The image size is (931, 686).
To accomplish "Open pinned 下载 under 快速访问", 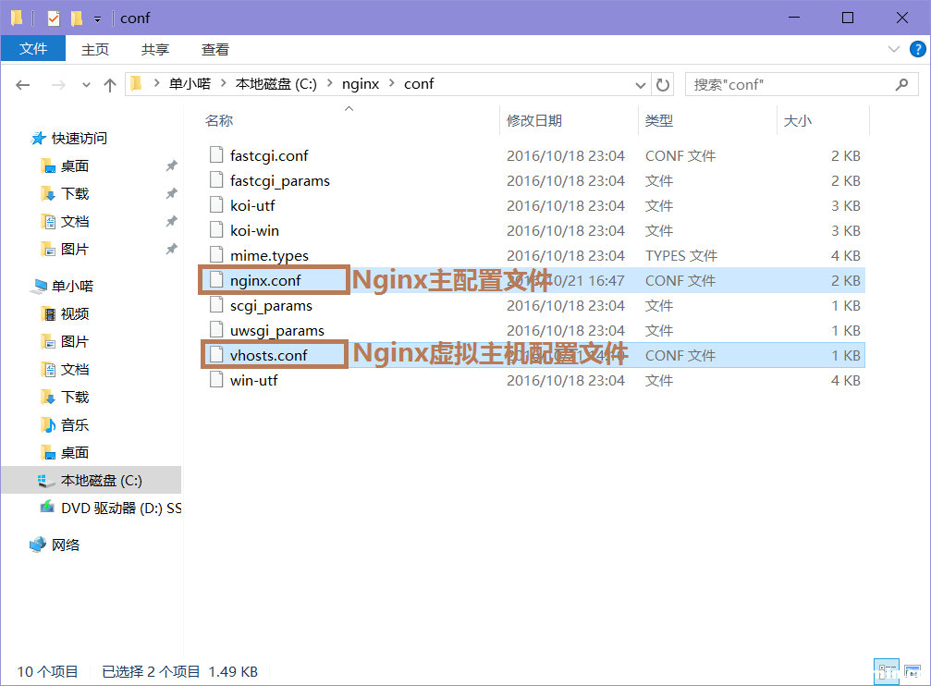I will [74, 194].
